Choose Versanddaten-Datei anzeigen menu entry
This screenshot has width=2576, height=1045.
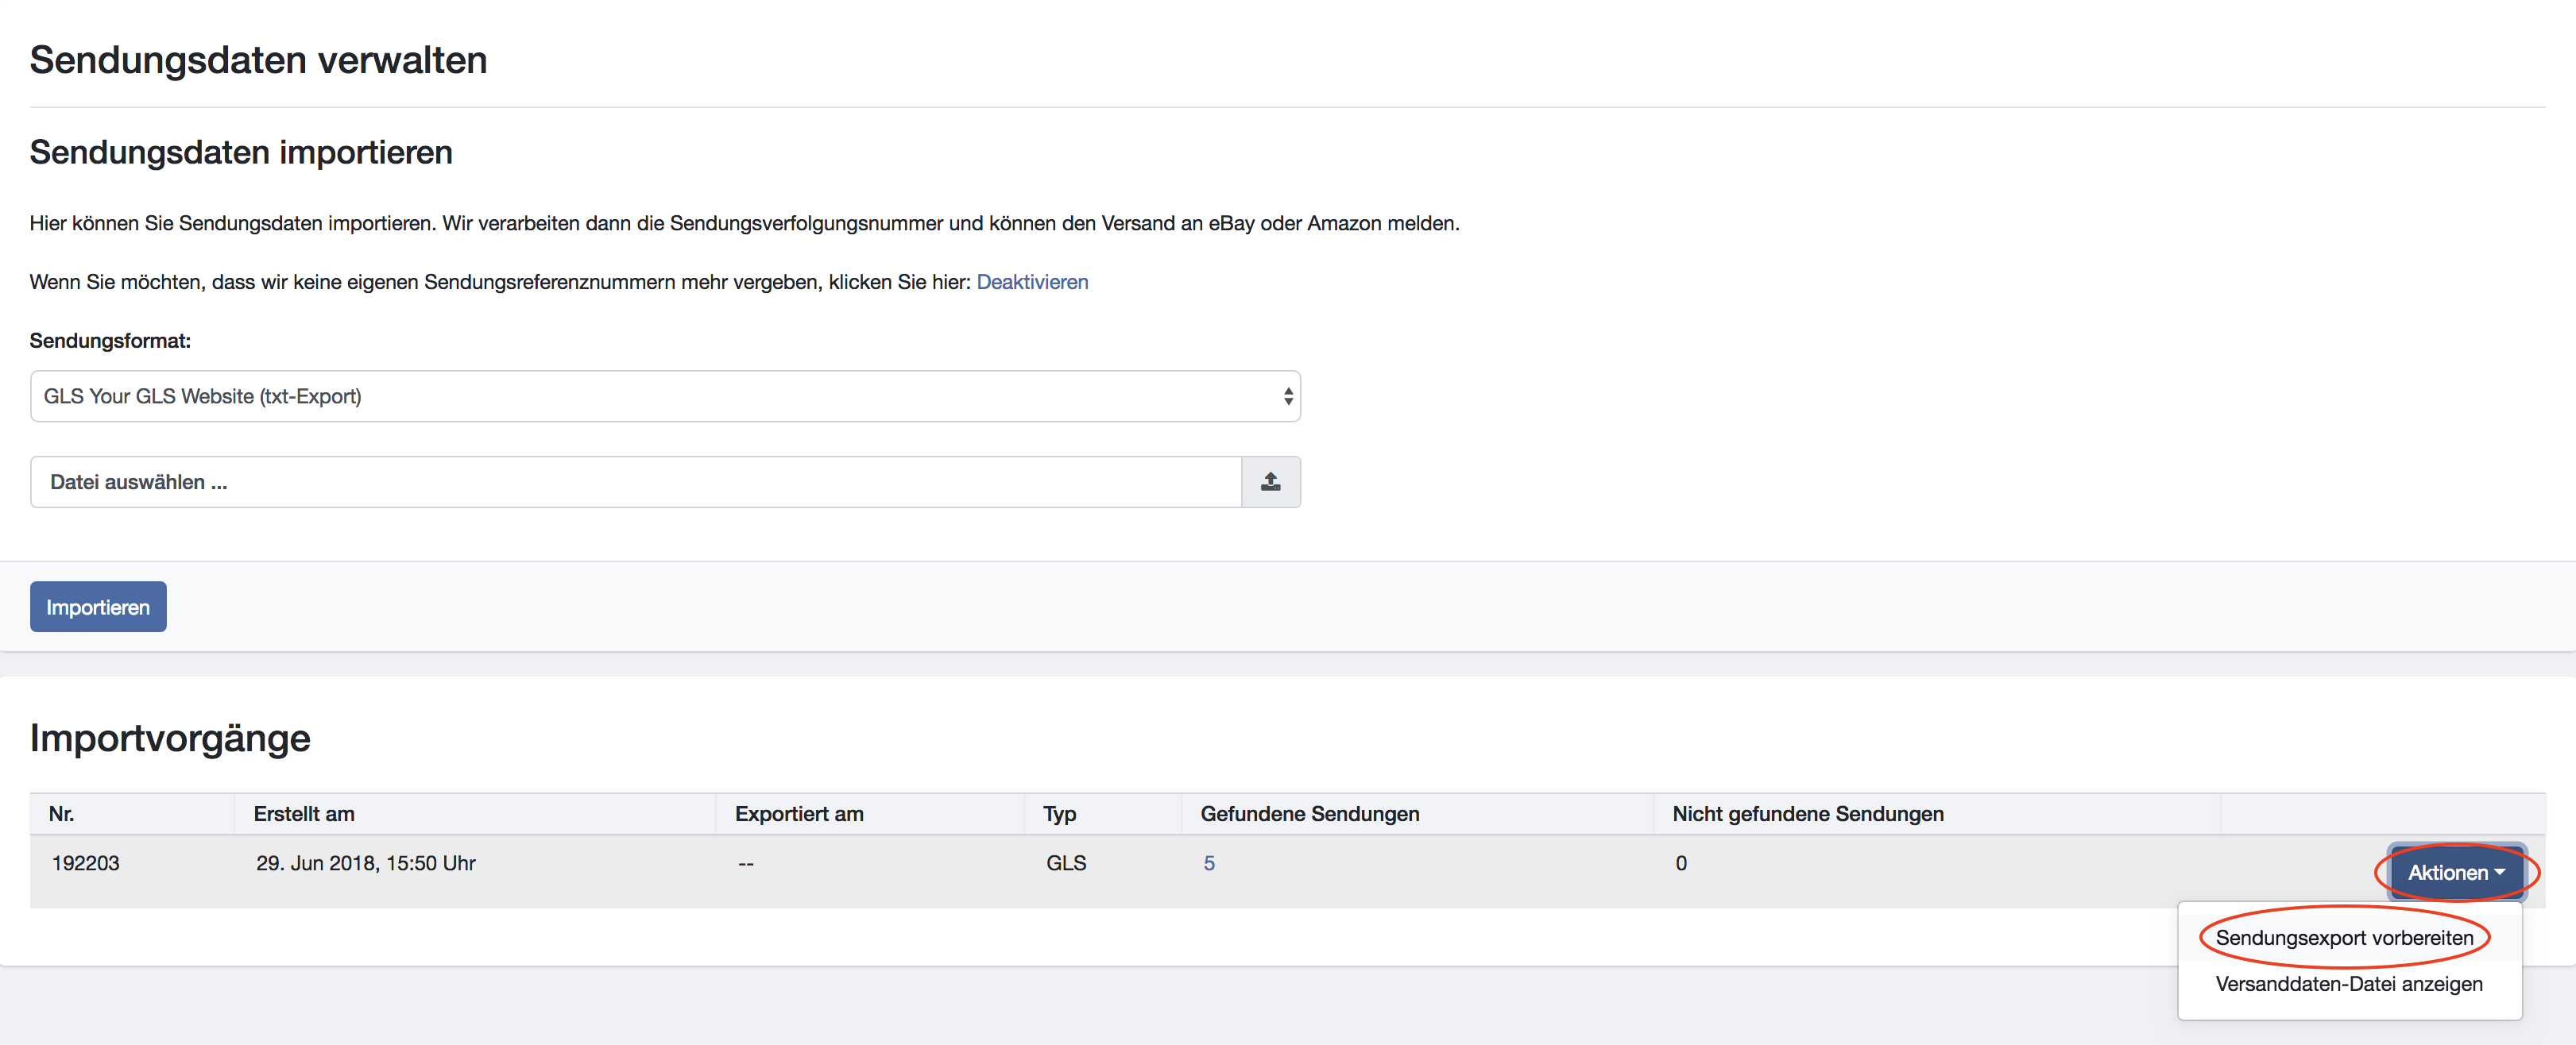(x=2349, y=984)
